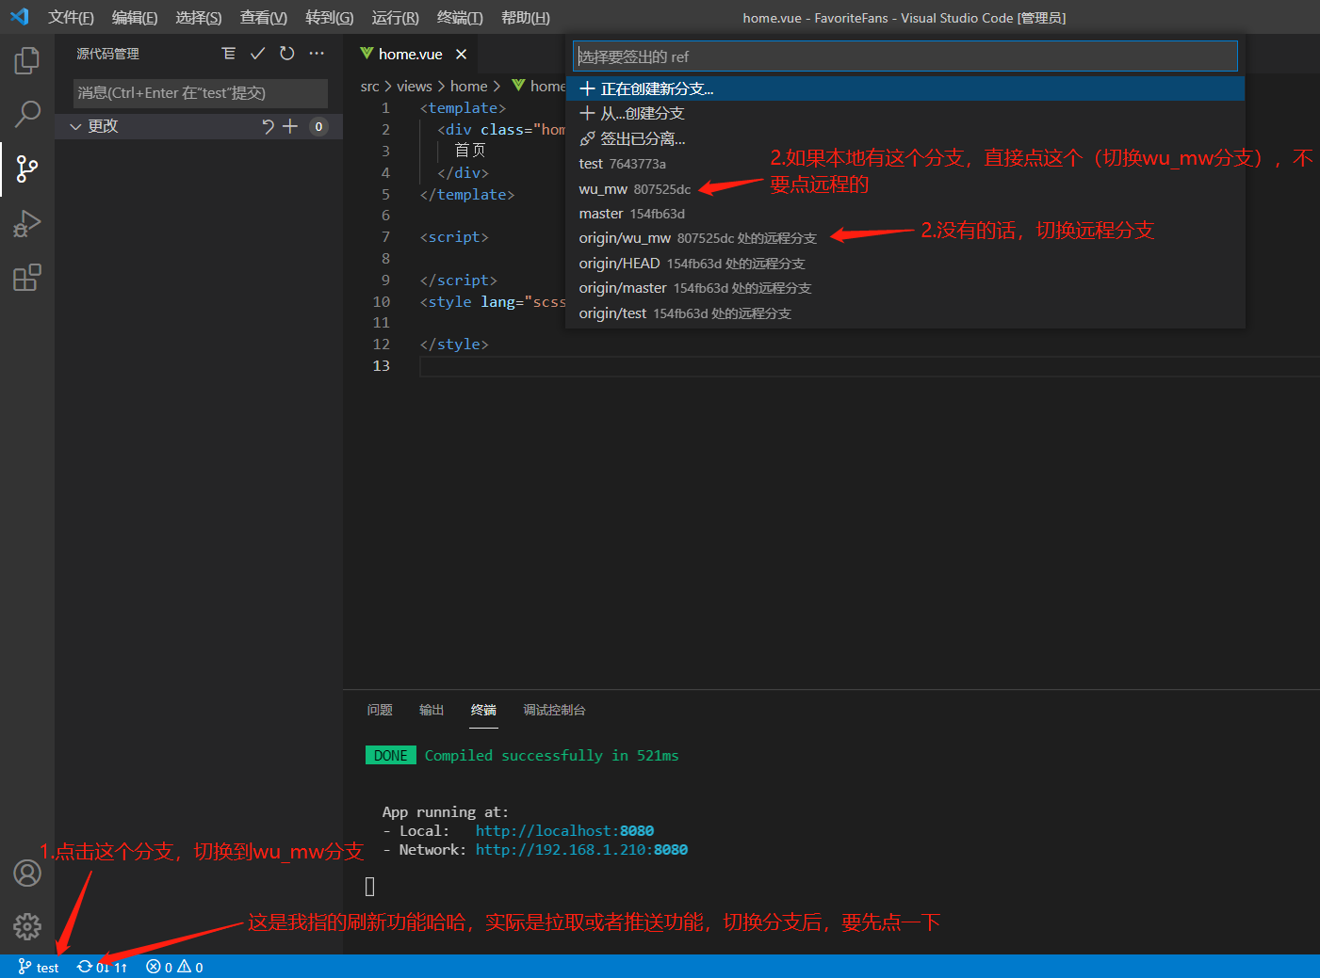Screen dimensions: 1320x978
Task: Click the ref selection search box
Action: 905,56
